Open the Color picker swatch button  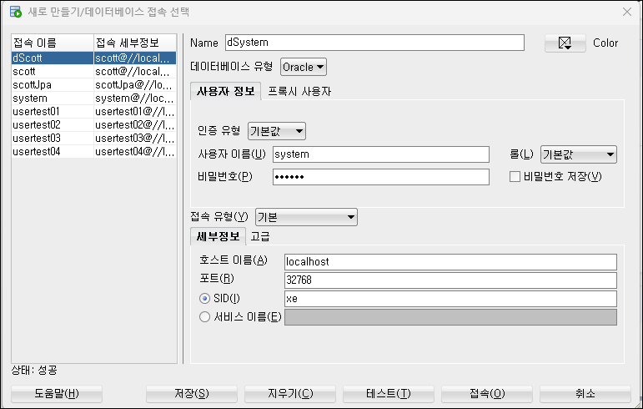pos(565,43)
